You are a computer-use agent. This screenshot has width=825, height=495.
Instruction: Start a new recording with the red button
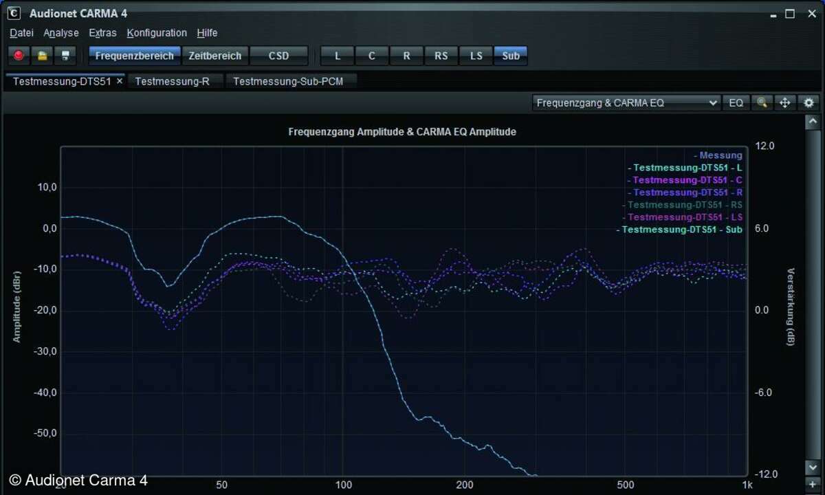19,56
